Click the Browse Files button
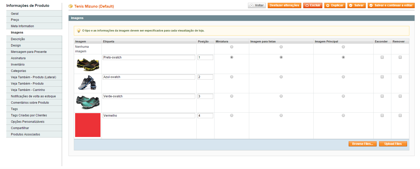 pos(362,144)
